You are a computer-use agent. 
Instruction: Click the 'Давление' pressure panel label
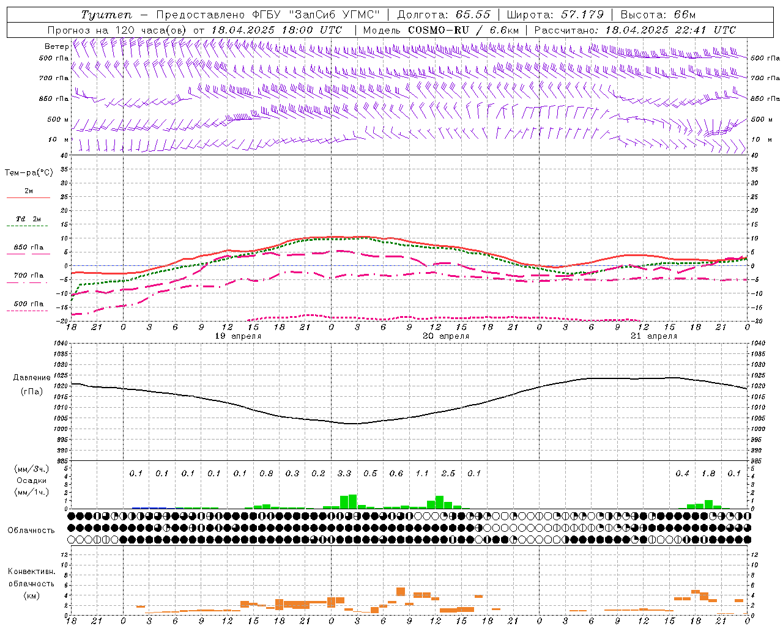[32, 378]
